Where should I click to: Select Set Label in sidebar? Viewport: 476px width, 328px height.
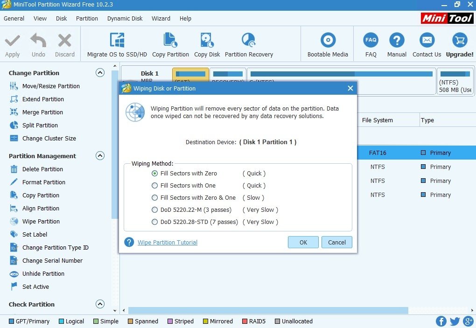coord(28,235)
